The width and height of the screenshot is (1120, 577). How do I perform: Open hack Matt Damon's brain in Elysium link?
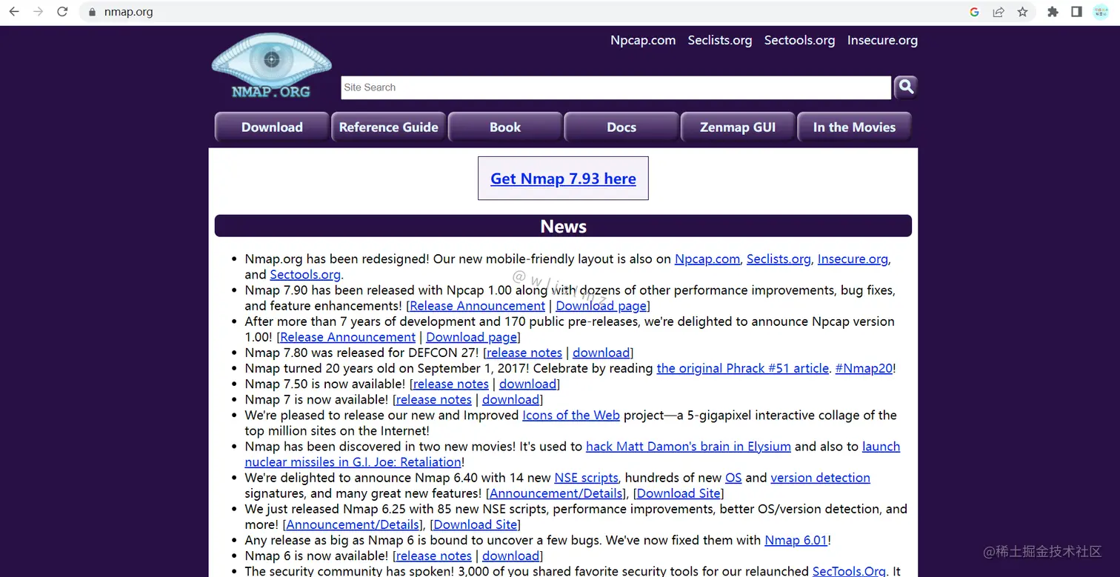(x=688, y=446)
